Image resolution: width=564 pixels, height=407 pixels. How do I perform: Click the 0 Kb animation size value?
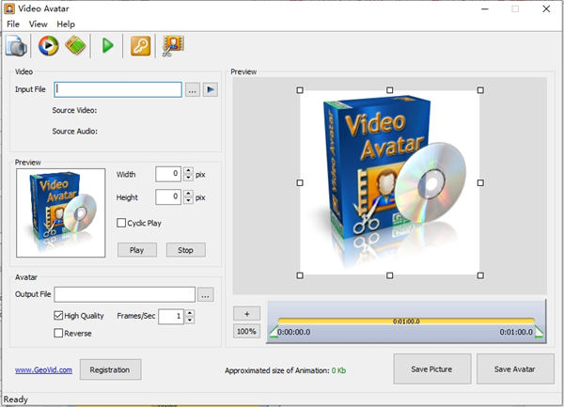click(x=338, y=370)
